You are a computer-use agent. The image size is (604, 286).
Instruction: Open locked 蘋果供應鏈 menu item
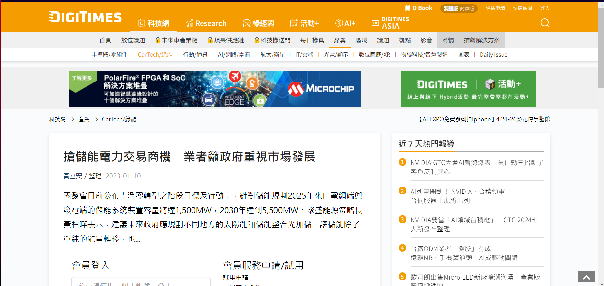(226, 40)
